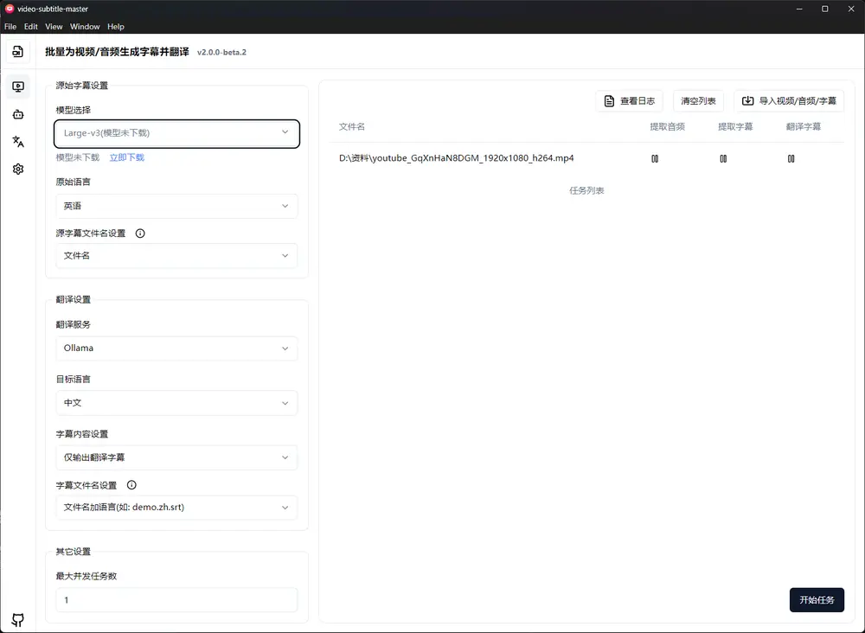Open the File menu
This screenshot has width=865, height=633.
coord(10,27)
